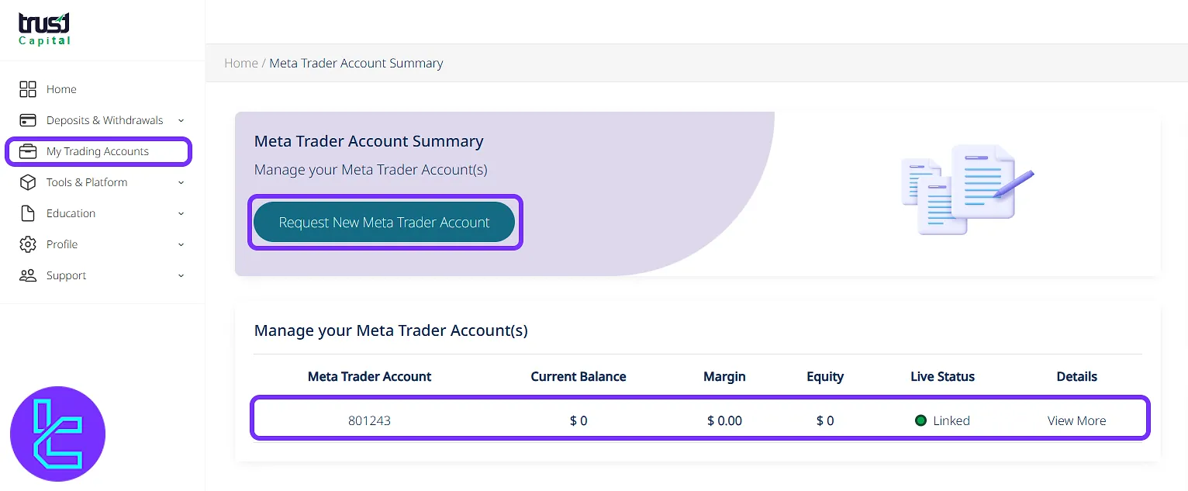
Task: Click the Current Balance column header
Action: pos(578,376)
